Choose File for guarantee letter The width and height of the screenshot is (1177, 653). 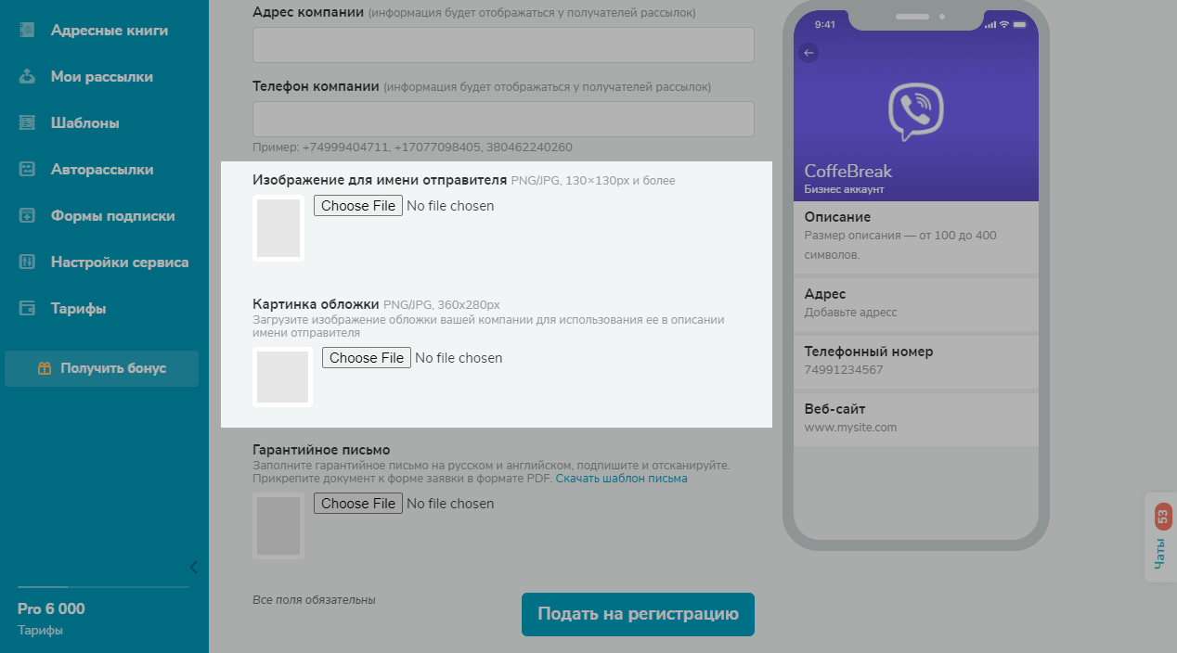click(x=358, y=504)
